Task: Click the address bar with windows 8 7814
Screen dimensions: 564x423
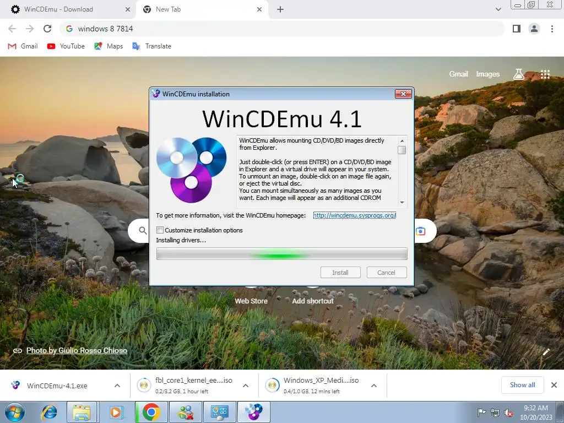Action: point(281,29)
